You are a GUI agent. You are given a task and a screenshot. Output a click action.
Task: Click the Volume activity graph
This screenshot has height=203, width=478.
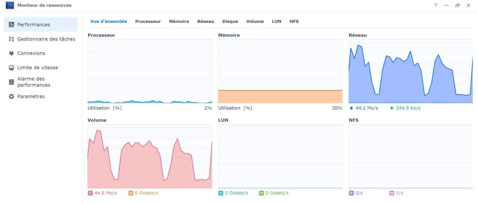point(150,156)
